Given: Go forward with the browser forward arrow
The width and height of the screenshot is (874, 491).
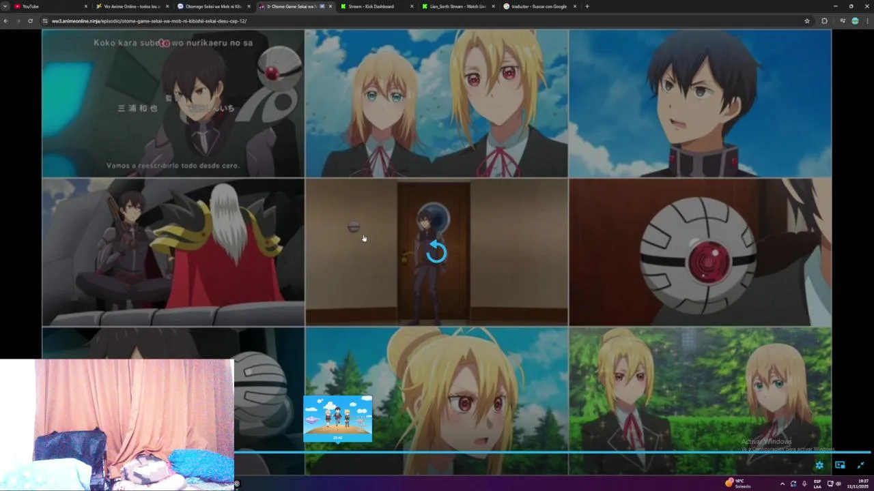Looking at the screenshot, I should tap(18, 21).
